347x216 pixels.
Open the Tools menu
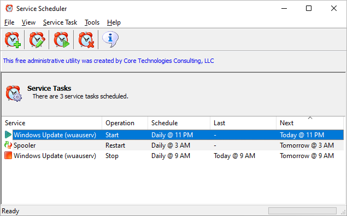pyautogui.click(x=92, y=22)
